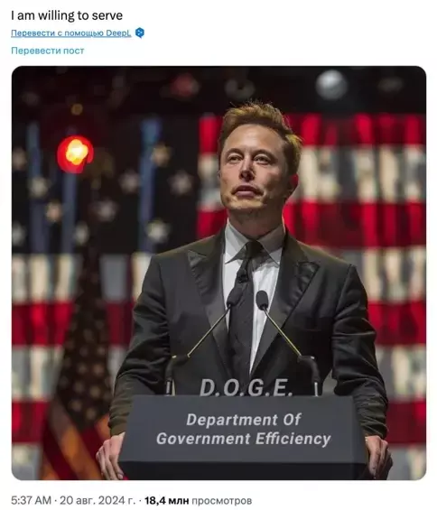Click the left gooseneck microphone head
Image resolution: width=437 pixels, height=510 pixels.
[234, 297]
